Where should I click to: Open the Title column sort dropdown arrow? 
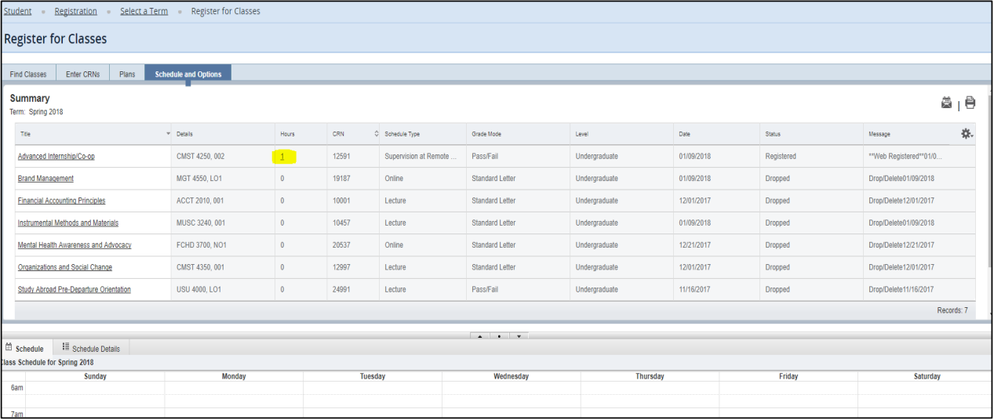point(168,134)
